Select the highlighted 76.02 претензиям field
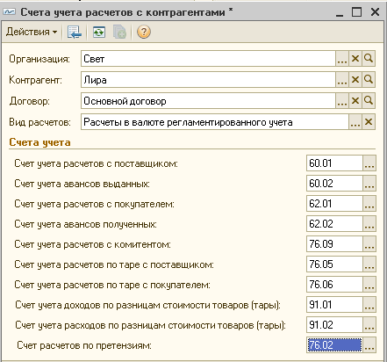The width and height of the screenshot is (387, 362). point(334,345)
